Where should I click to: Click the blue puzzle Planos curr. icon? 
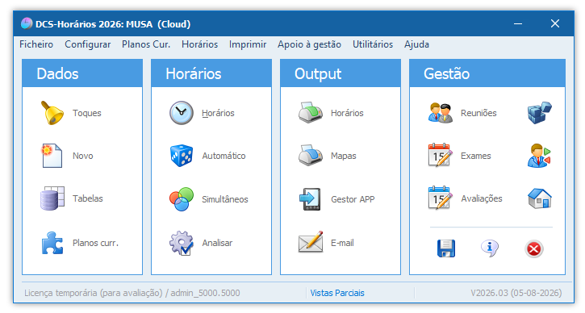coord(52,243)
